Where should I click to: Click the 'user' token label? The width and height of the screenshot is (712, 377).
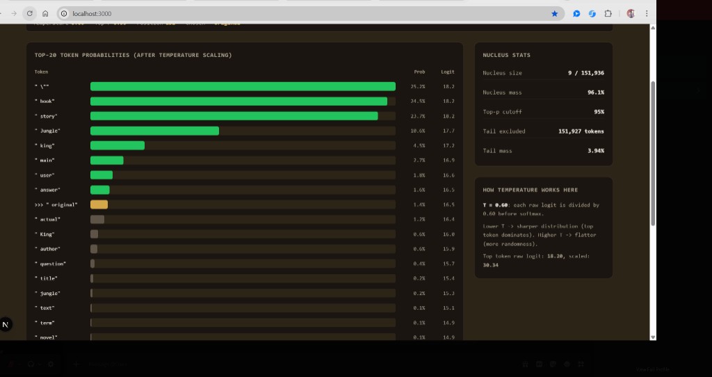(x=44, y=175)
